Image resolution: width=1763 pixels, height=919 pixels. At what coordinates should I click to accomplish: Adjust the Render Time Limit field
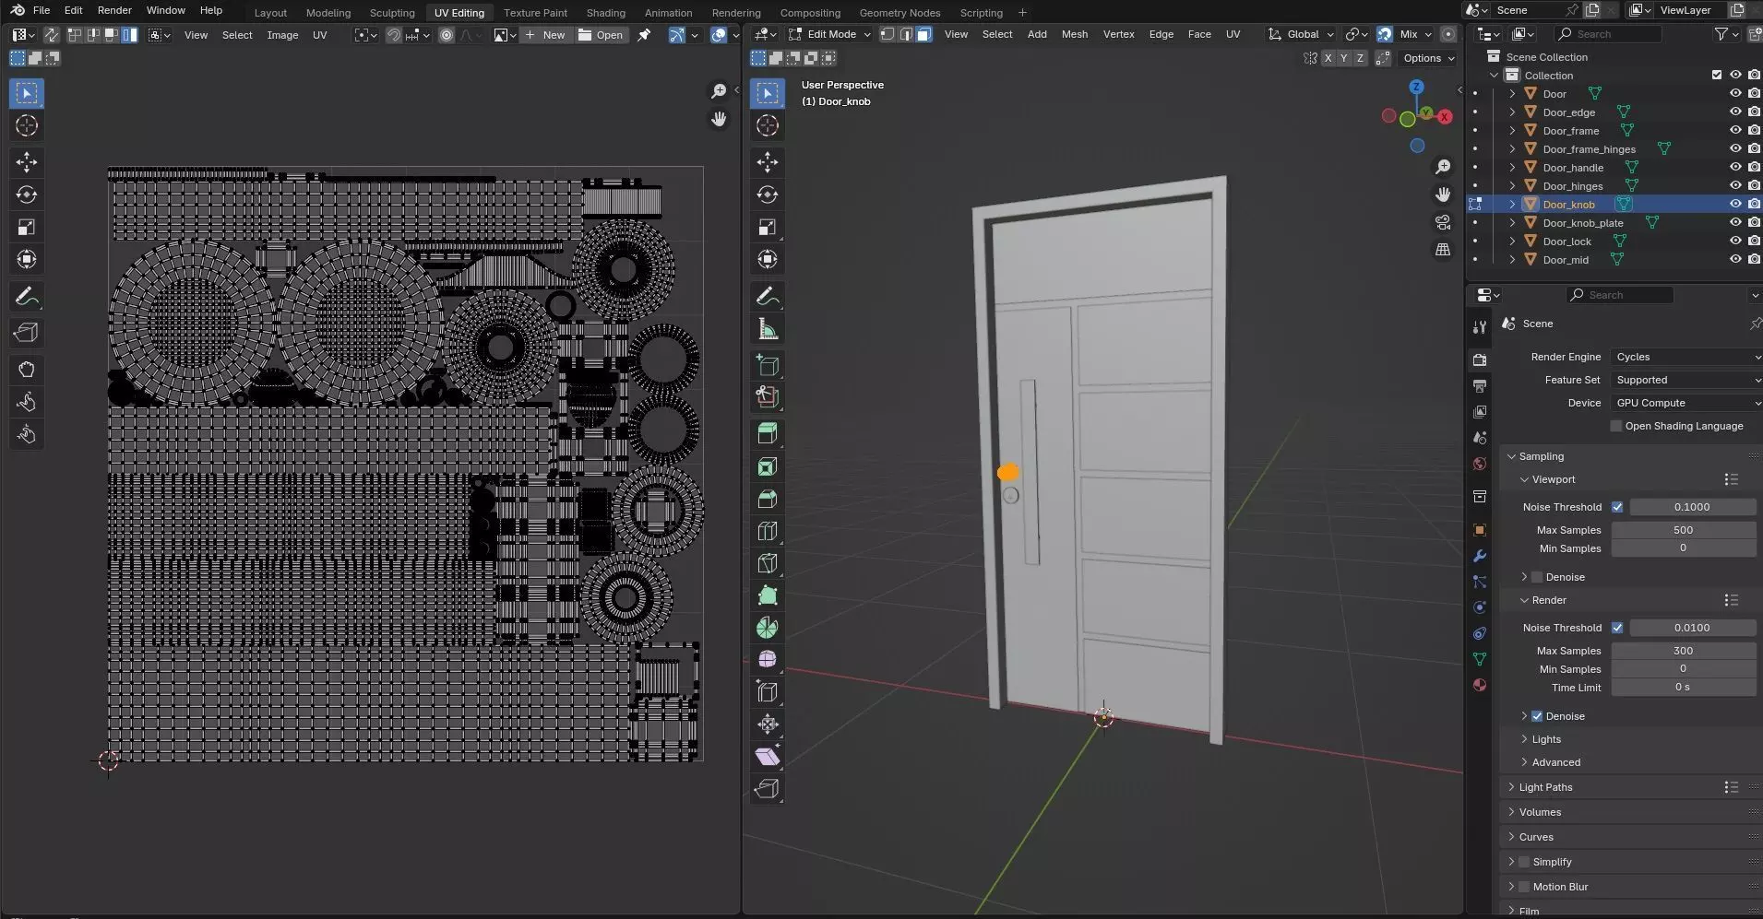click(x=1683, y=688)
